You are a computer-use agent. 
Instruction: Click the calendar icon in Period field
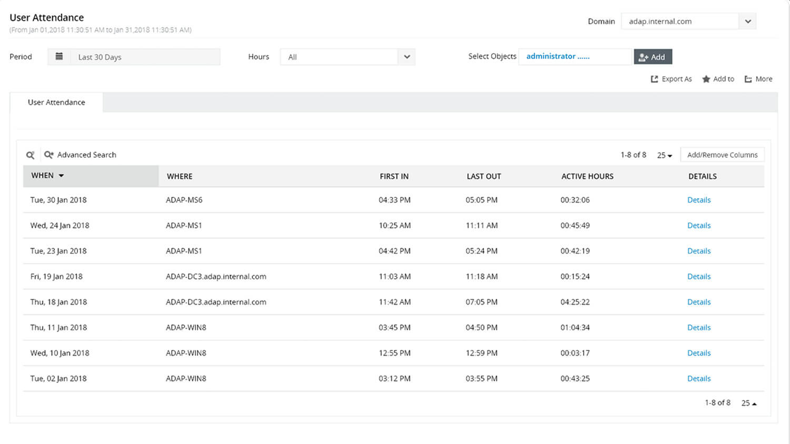click(60, 57)
